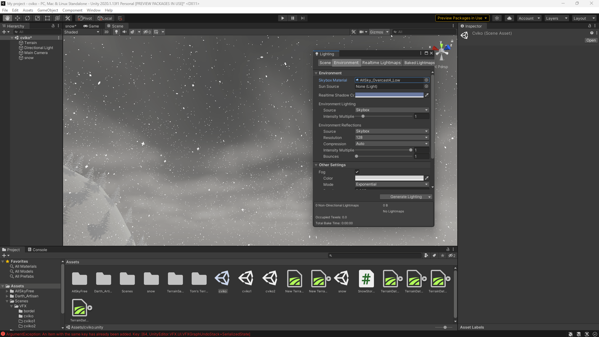
Task: Switch to the Game tab
Action: click(x=91, y=26)
